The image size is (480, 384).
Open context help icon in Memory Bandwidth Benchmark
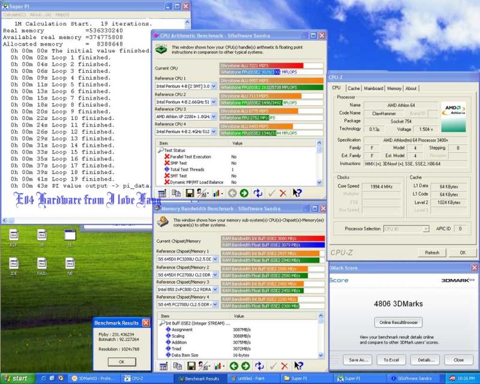click(x=298, y=365)
